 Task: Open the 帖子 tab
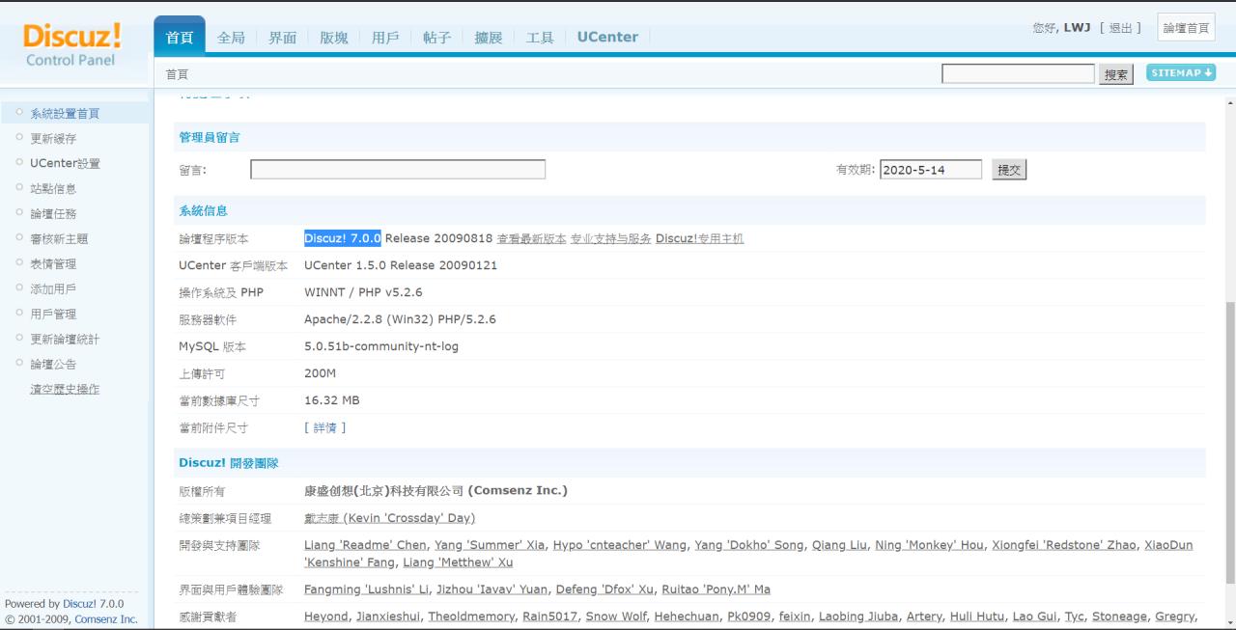coord(436,38)
